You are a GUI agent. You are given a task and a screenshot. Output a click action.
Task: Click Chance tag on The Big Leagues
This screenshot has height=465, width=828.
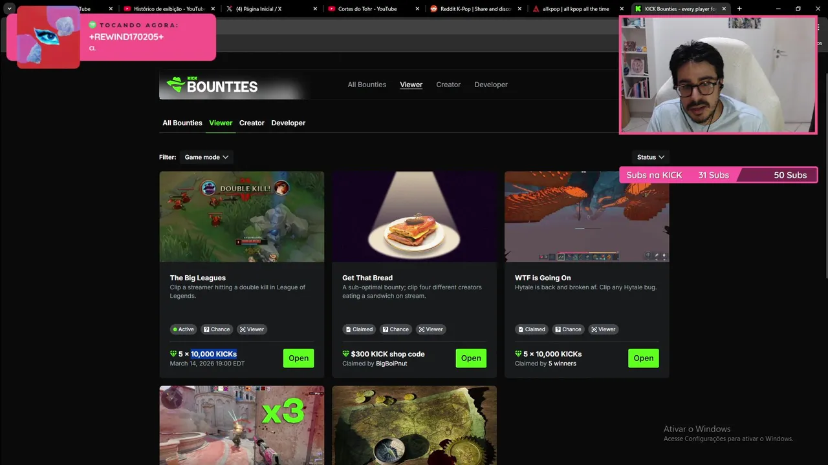coord(217,329)
